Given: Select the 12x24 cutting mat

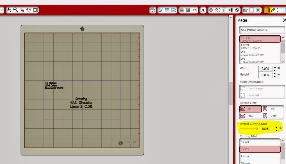Looking at the screenshot, I should click(x=260, y=142).
